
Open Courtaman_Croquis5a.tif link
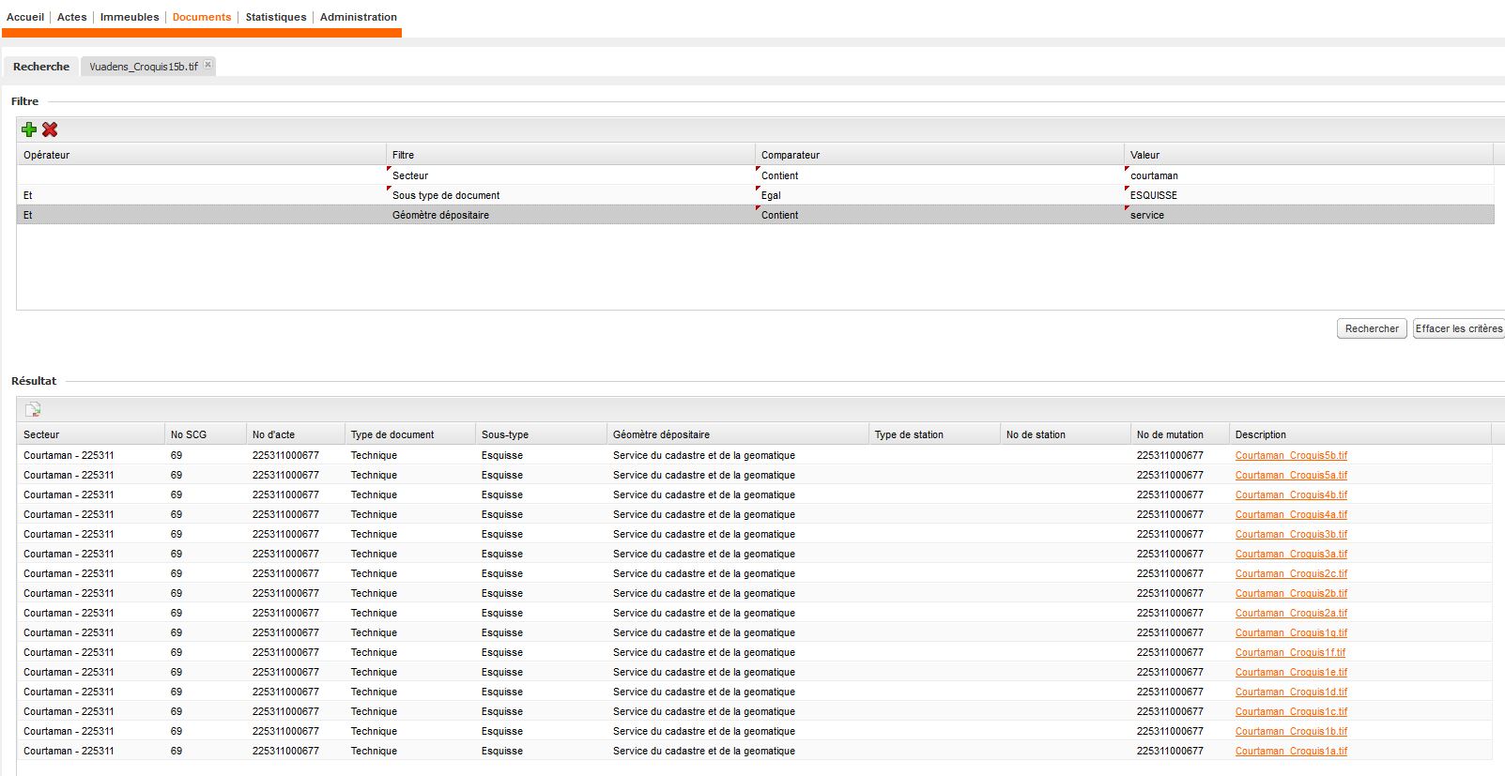point(1291,475)
